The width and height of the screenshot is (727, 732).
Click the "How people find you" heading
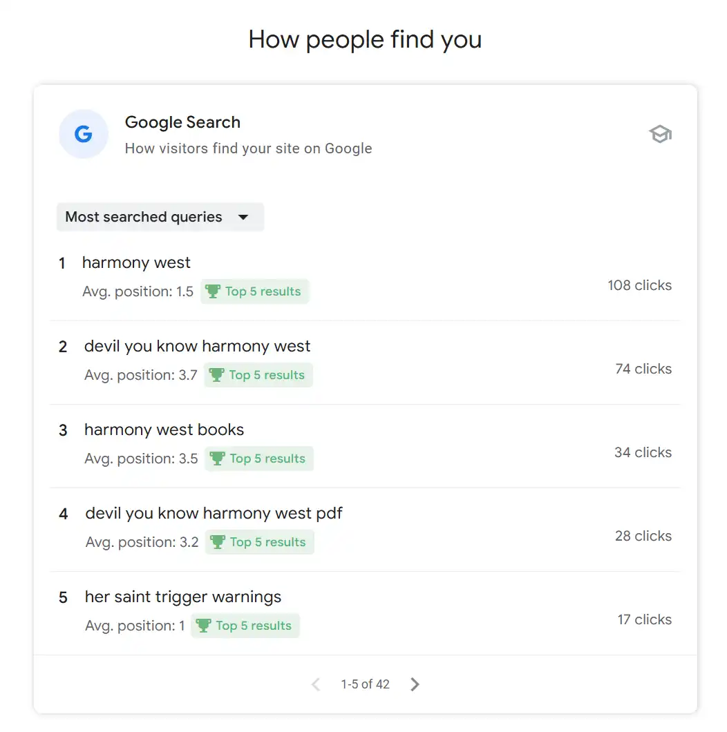click(365, 39)
